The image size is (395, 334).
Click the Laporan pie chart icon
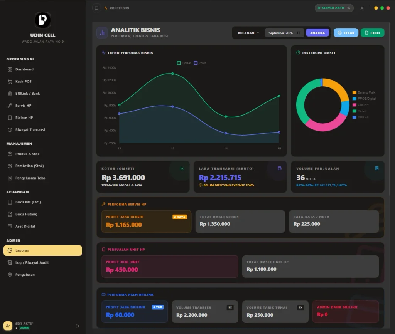[10, 250]
